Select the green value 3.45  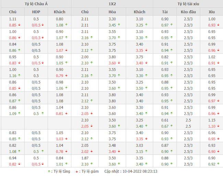point(112,25)
